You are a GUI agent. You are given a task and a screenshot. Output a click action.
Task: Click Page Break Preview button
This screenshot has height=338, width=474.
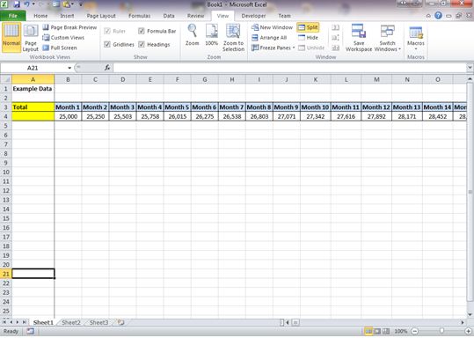point(69,27)
